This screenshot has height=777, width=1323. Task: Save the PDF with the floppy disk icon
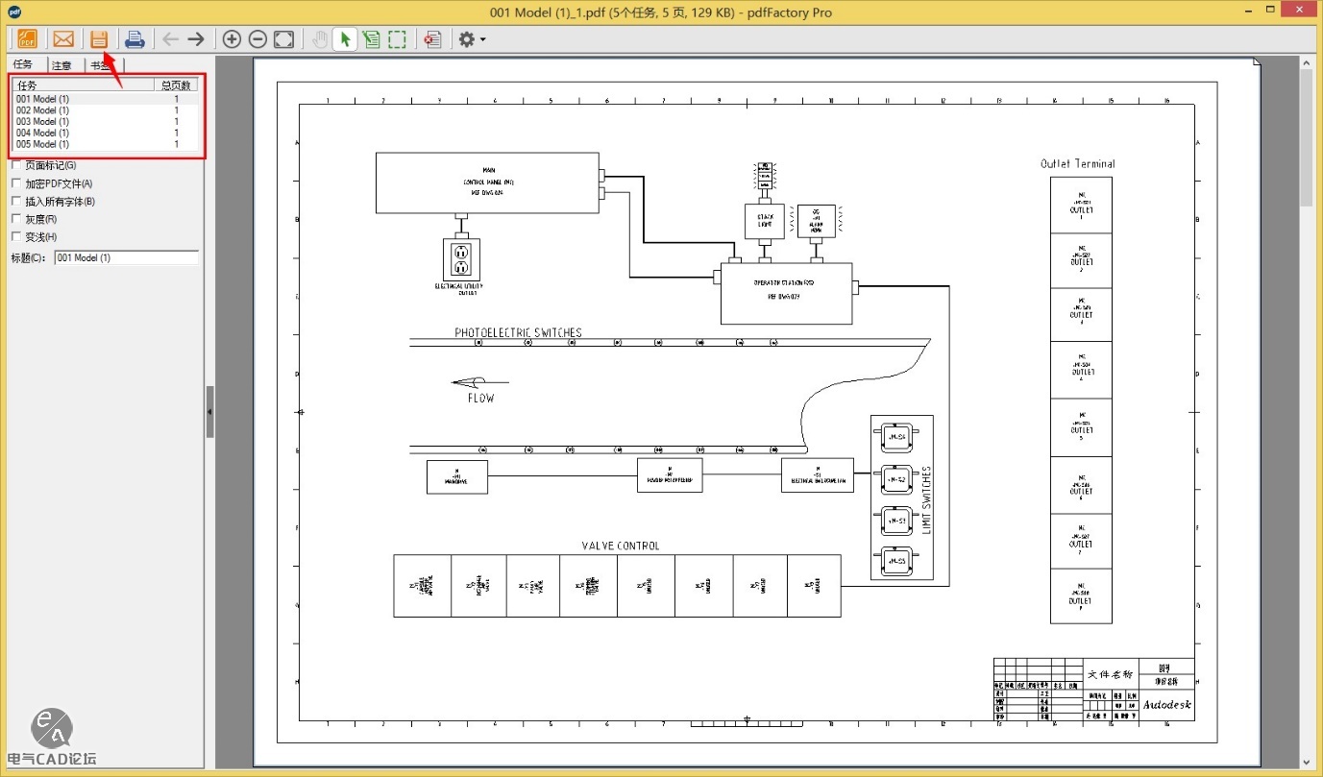pyautogui.click(x=98, y=39)
